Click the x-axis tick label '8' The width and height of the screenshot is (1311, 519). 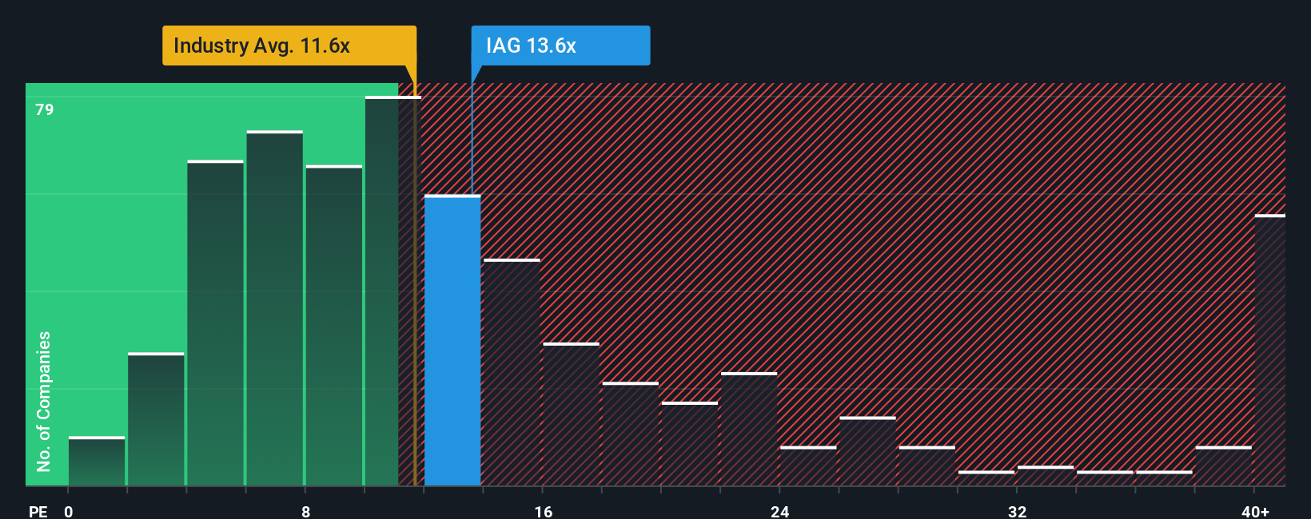tap(305, 511)
